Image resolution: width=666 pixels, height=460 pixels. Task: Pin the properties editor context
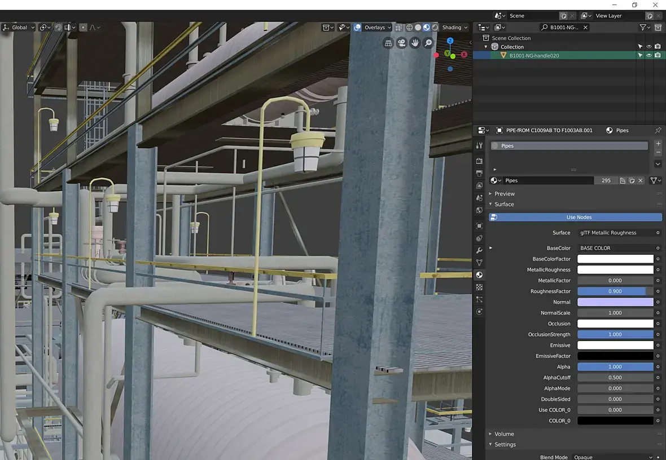(658, 130)
